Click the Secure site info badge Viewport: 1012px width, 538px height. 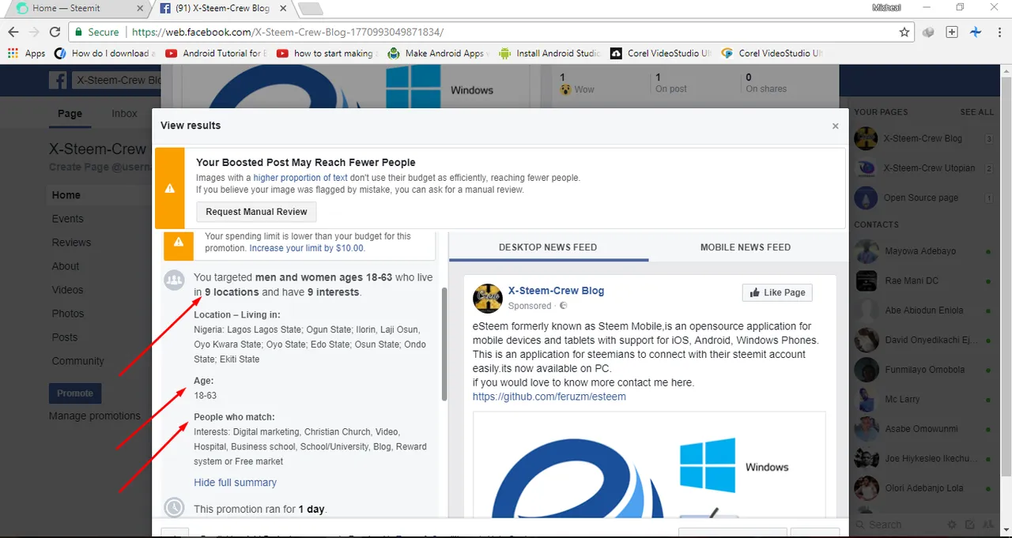click(97, 32)
